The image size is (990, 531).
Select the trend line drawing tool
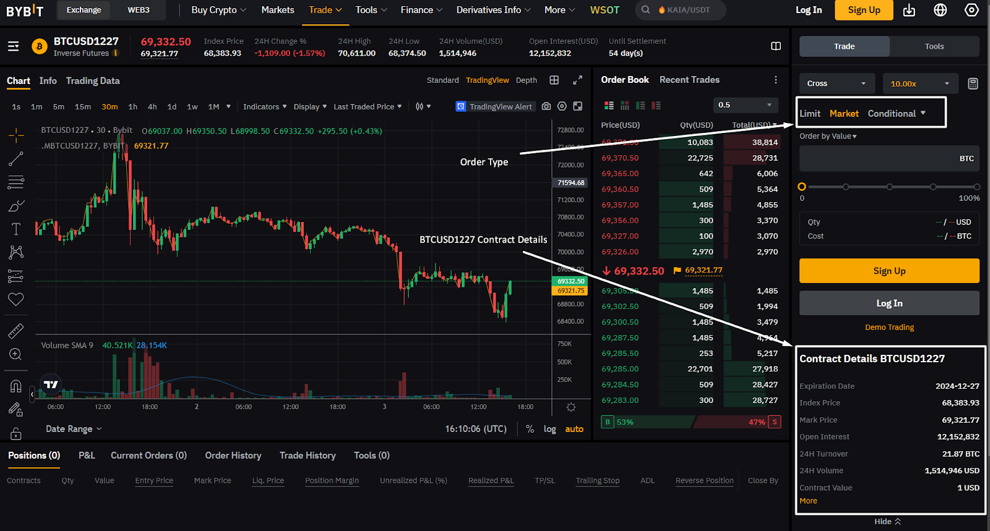coord(16,159)
